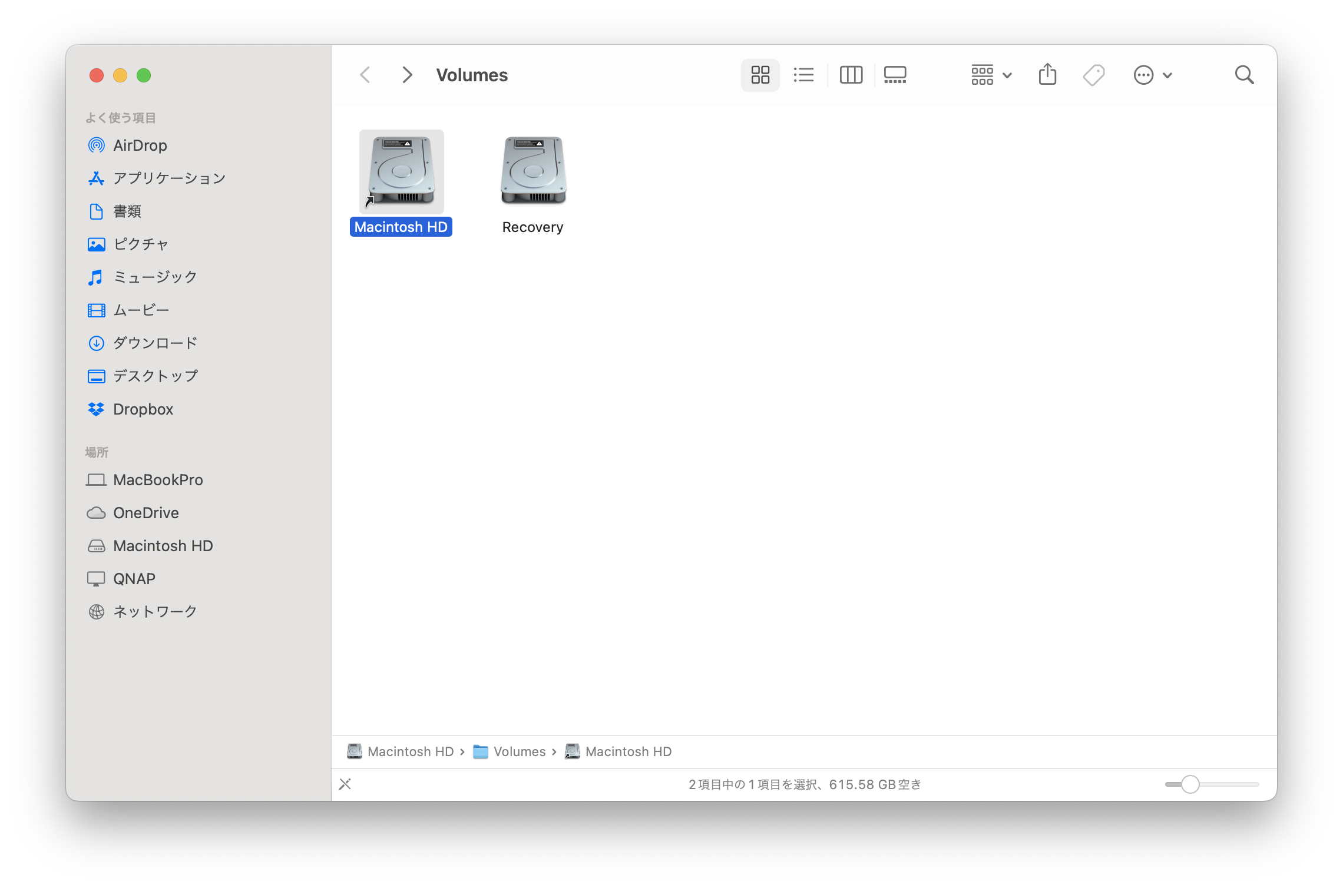Image resolution: width=1343 pixels, height=888 pixels.
Task: Open AirDrop in sidebar
Action: coord(140,145)
